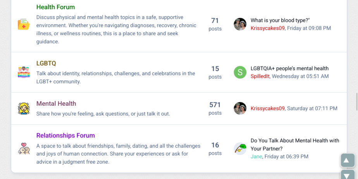The image size is (358, 179).
Task: Click the scroll-to-top up arrow button
Action: [348, 160]
